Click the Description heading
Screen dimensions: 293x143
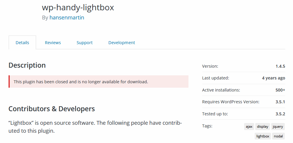pos(27,65)
